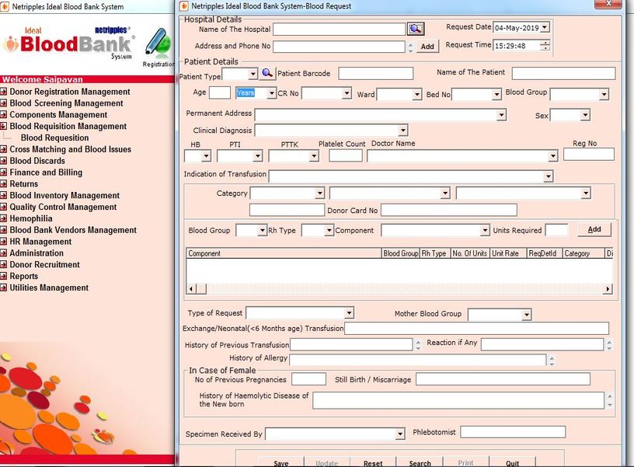Open the Doctor Name dropdown

point(552,156)
